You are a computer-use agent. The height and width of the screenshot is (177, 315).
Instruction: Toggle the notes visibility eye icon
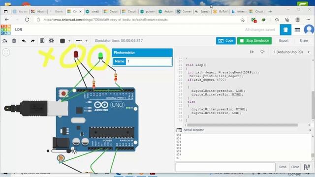[x=51, y=41]
